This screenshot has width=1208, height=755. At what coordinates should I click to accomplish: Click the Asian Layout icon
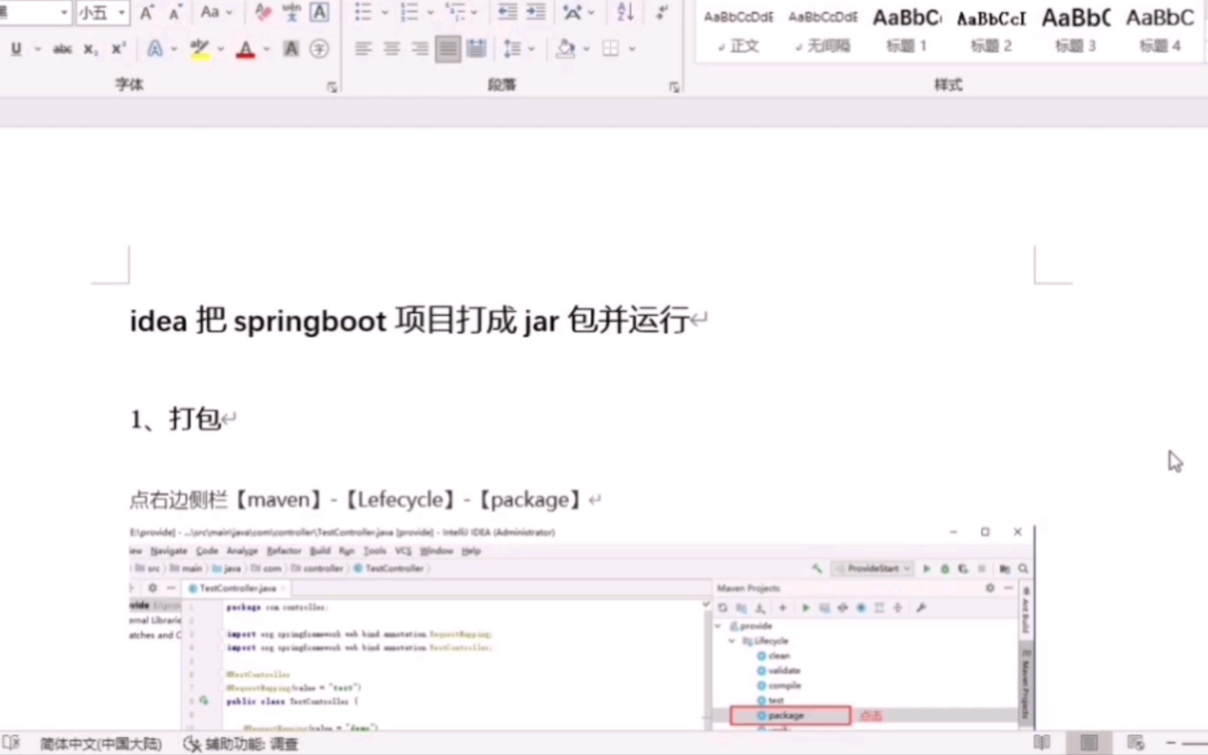[573, 12]
